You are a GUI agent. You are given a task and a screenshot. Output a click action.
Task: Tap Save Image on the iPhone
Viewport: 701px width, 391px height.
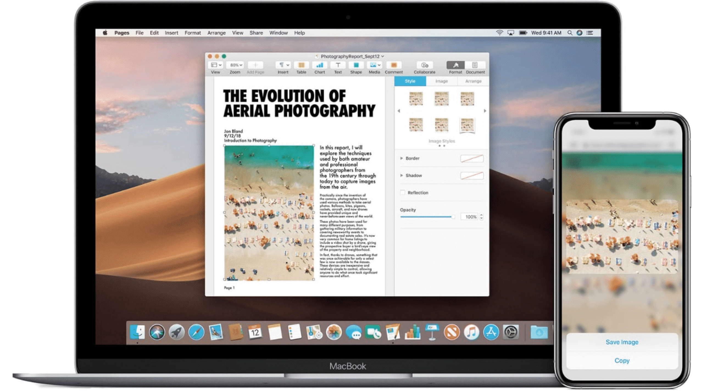click(622, 342)
